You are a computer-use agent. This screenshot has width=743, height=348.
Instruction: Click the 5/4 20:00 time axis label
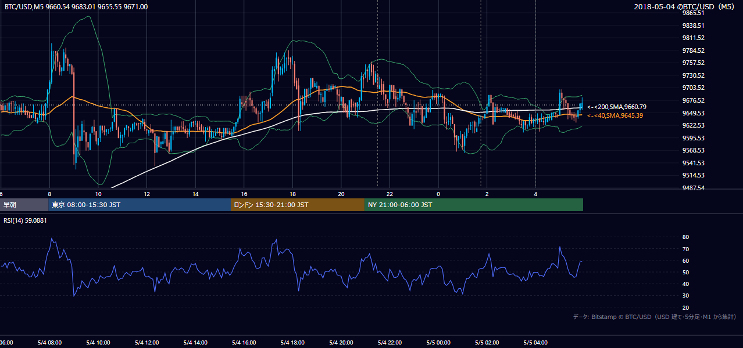(x=341, y=343)
